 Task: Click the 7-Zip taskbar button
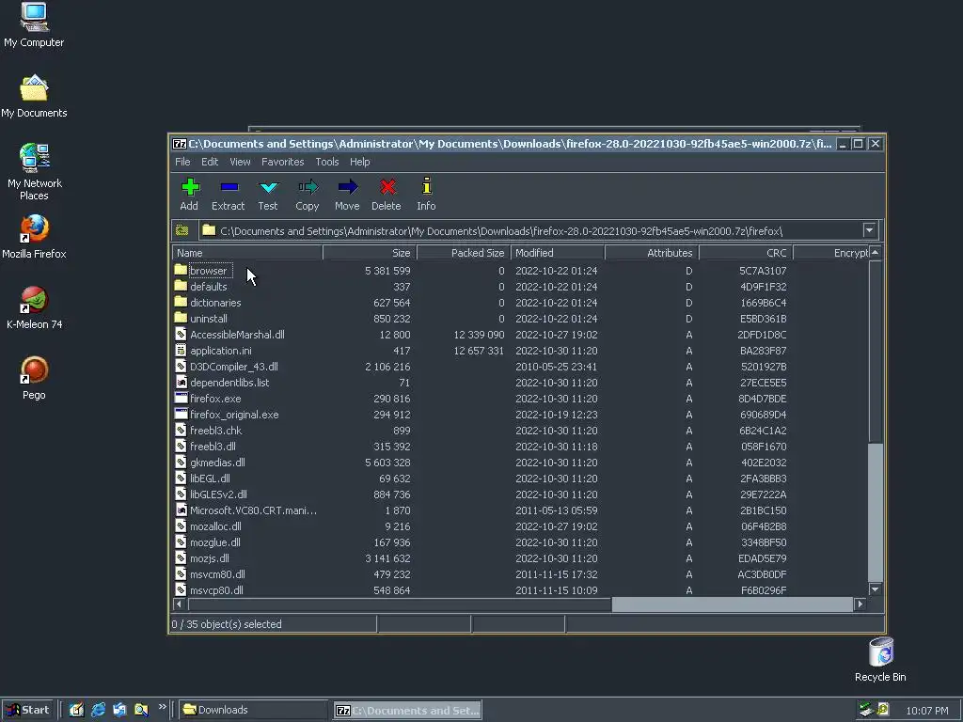click(x=408, y=711)
